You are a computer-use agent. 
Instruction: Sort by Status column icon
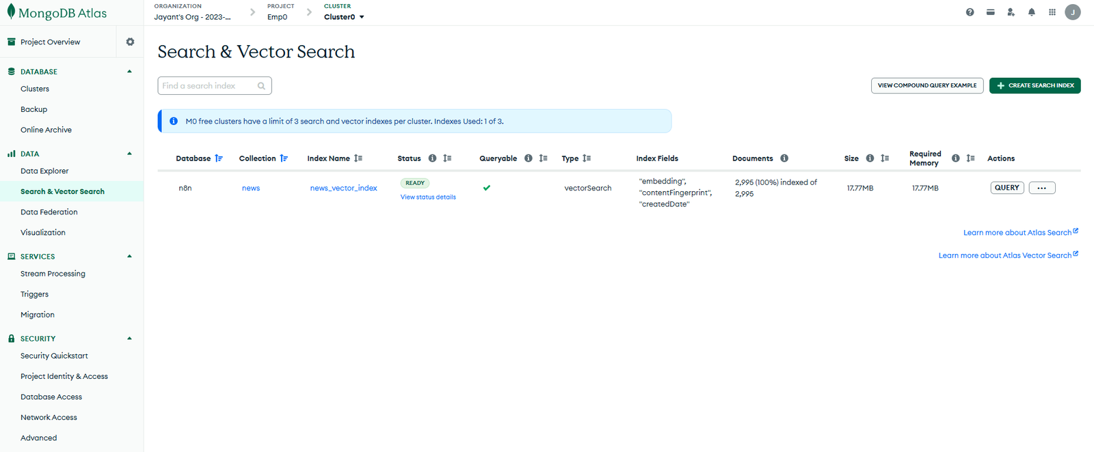pyautogui.click(x=447, y=158)
